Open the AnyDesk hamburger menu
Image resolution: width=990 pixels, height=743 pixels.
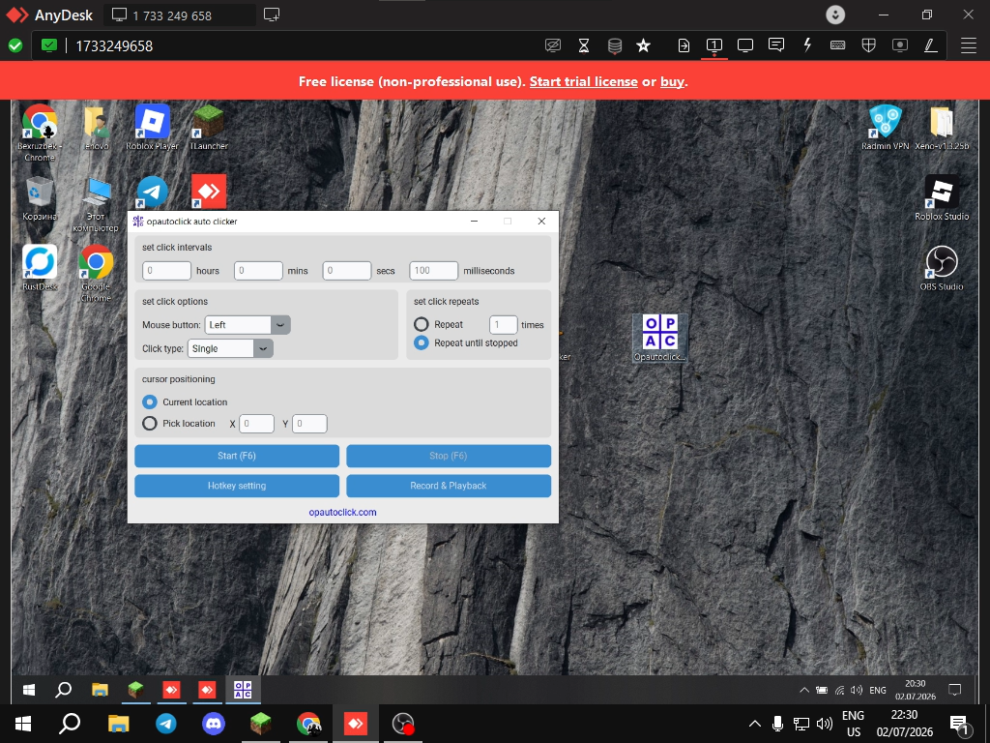(969, 45)
